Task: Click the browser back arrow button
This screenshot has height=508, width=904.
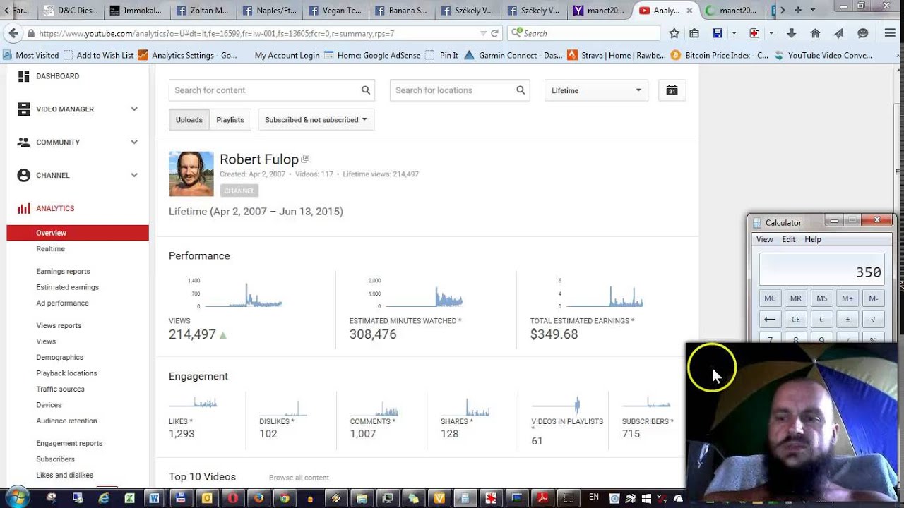Action: (13, 33)
